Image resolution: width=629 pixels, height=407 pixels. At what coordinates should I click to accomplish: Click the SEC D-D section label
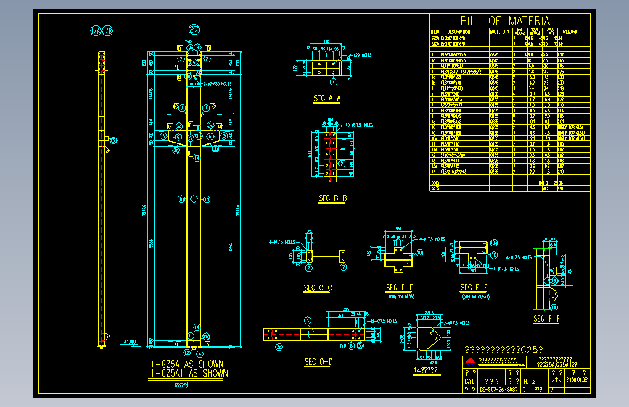[318, 362]
